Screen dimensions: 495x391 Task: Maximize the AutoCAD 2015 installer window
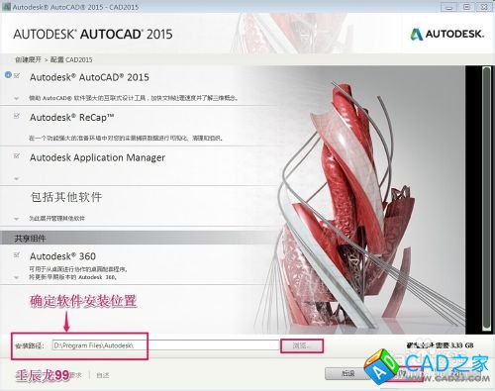tap(466, 7)
